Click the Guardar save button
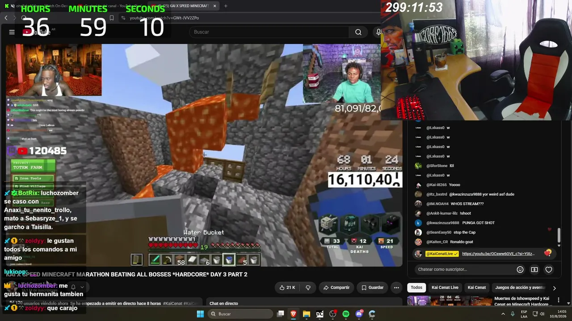The height and width of the screenshot is (321, 572). [372, 288]
